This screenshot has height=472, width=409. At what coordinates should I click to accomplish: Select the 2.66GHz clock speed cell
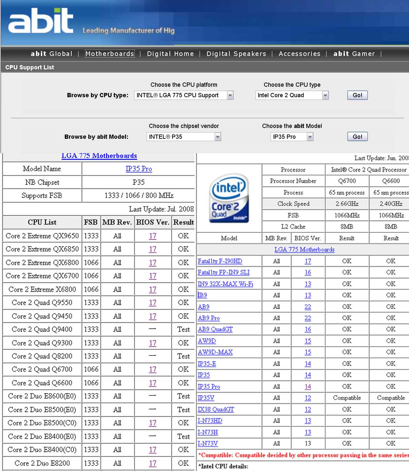pyautogui.click(x=347, y=204)
